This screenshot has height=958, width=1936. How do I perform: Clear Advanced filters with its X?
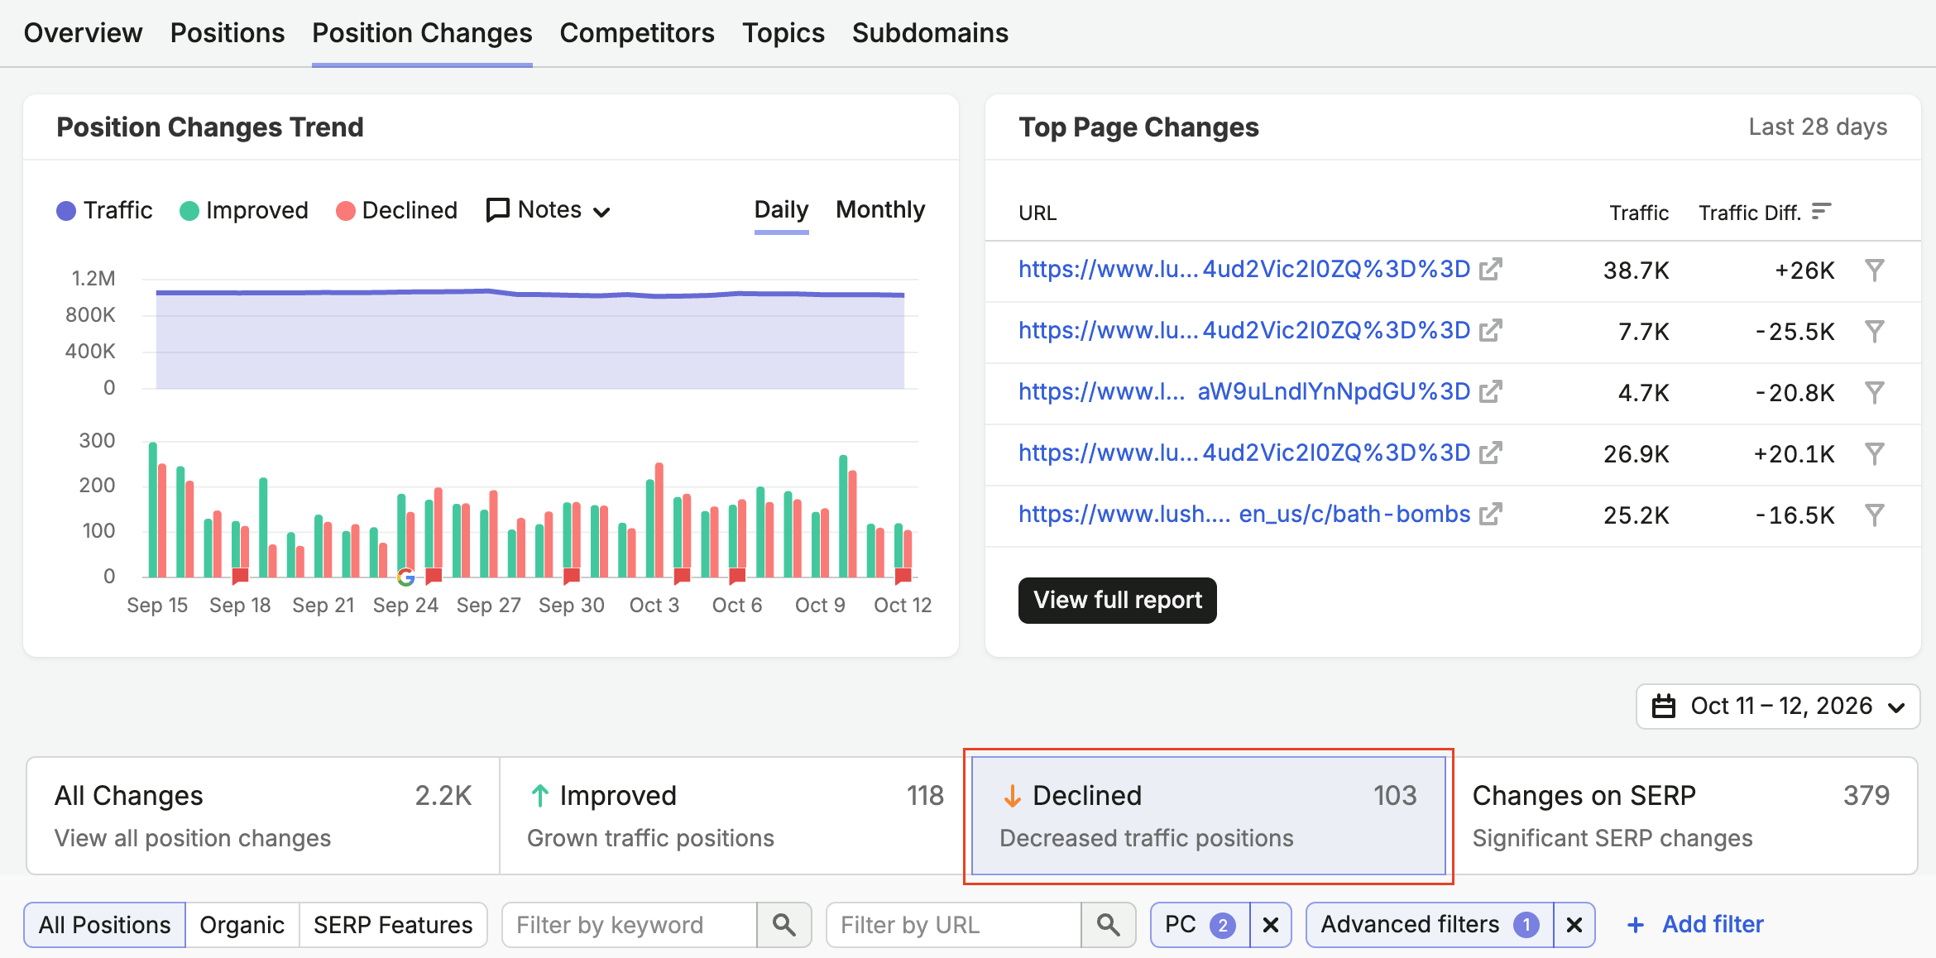(x=1574, y=925)
